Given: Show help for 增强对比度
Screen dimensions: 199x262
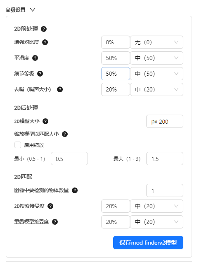Looking at the screenshot, I should click(x=45, y=42).
